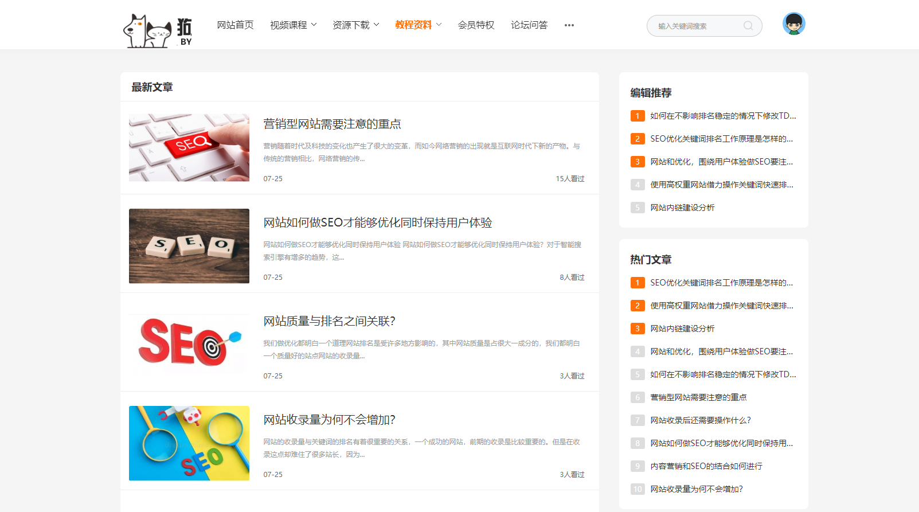This screenshot has width=919, height=512.
Task: Open 热门文章 item 内容营销和SEO的结合如何进行
Action: [706, 466]
